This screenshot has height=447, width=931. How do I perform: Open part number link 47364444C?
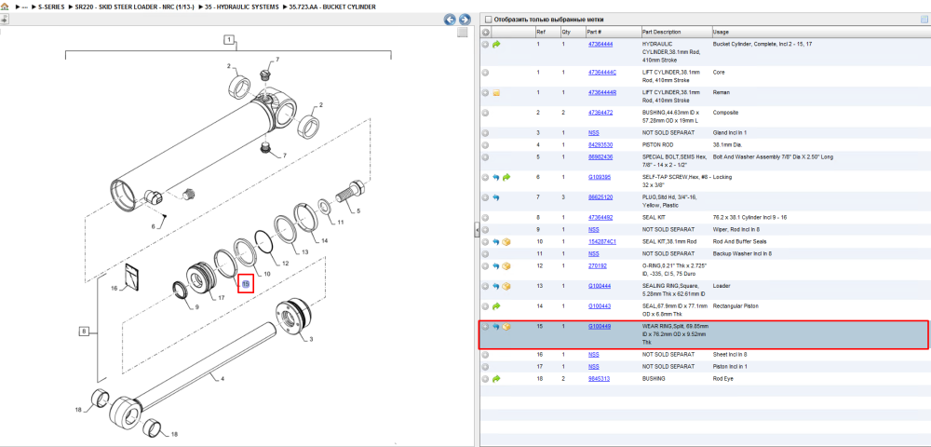[x=602, y=73]
